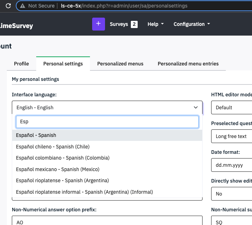This screenshot has height=225, width=252.
Task: Expand the Configuration dropdown menu
Action: [191, 24]
